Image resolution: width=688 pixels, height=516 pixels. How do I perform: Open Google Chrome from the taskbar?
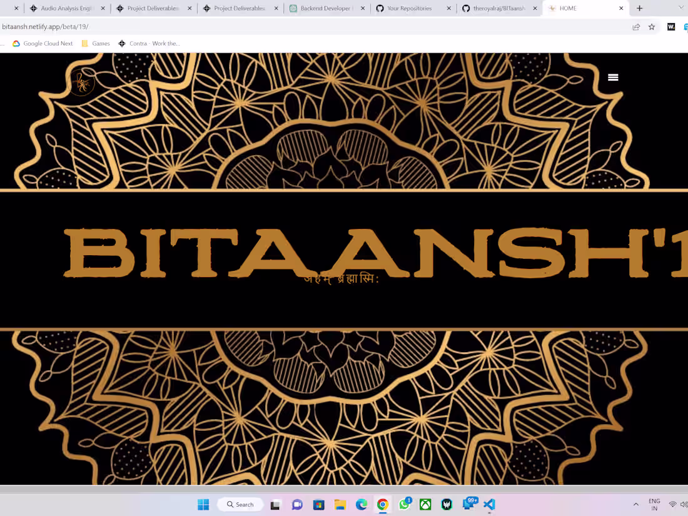382,504
